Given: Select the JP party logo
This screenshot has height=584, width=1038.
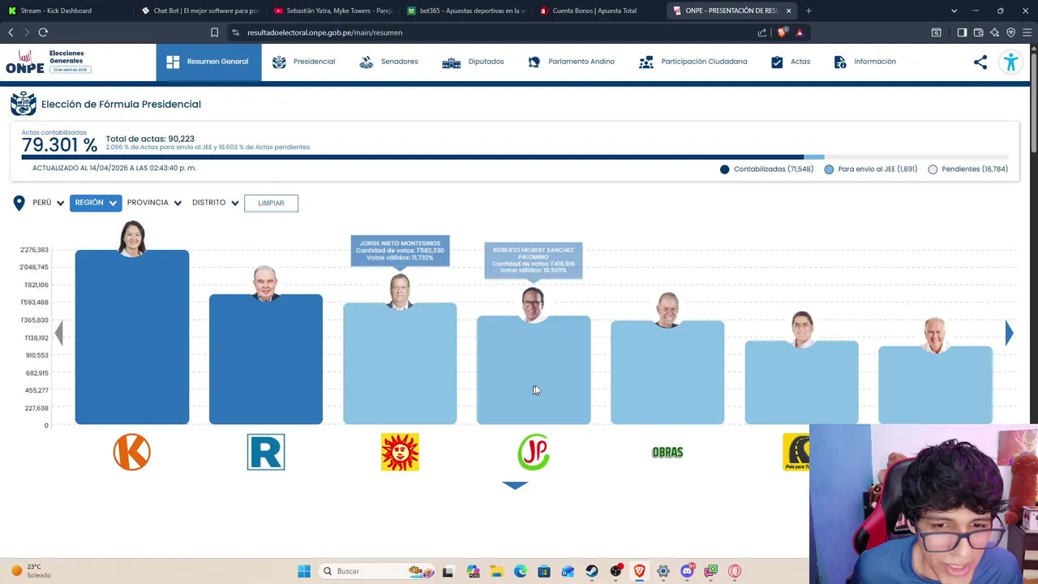Looking at the screenshot, I should point(534,452).
